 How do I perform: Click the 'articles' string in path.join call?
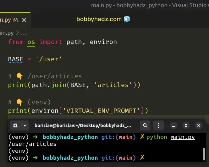(x=113, y=85)
